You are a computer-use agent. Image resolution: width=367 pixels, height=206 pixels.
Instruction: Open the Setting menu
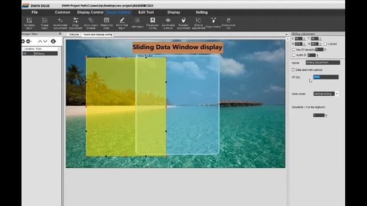click(x=201, y=13)
